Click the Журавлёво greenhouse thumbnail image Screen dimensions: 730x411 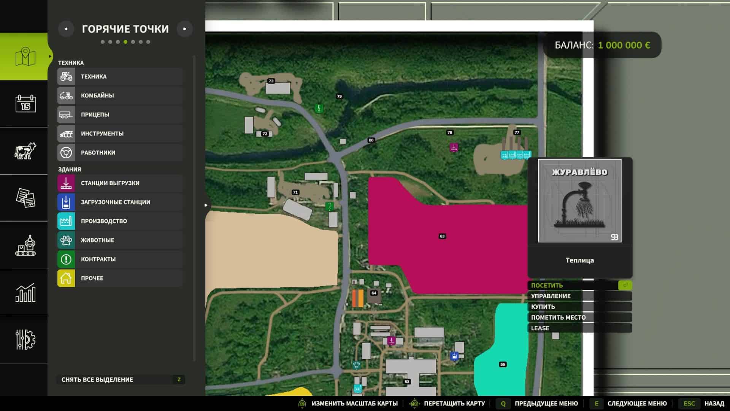tap(579, 201)
